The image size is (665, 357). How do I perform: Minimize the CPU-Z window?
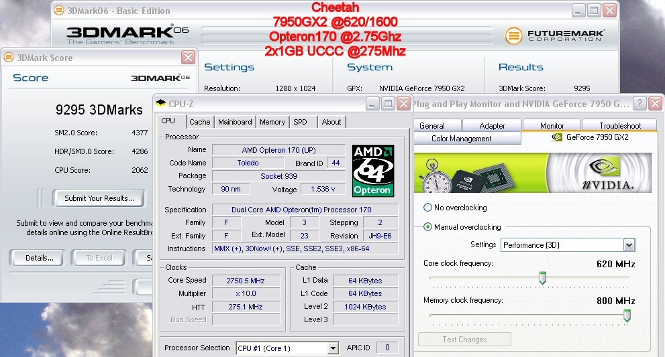[x=372, y=104]
